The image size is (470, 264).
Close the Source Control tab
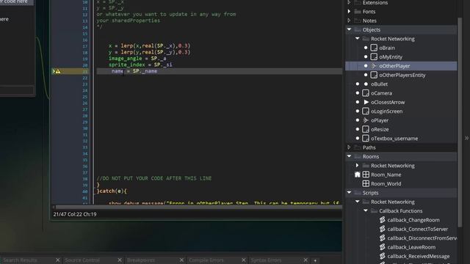120,260
